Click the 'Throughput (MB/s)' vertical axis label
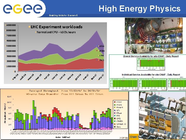Screen dimensions: 186x140 [5, 113]
